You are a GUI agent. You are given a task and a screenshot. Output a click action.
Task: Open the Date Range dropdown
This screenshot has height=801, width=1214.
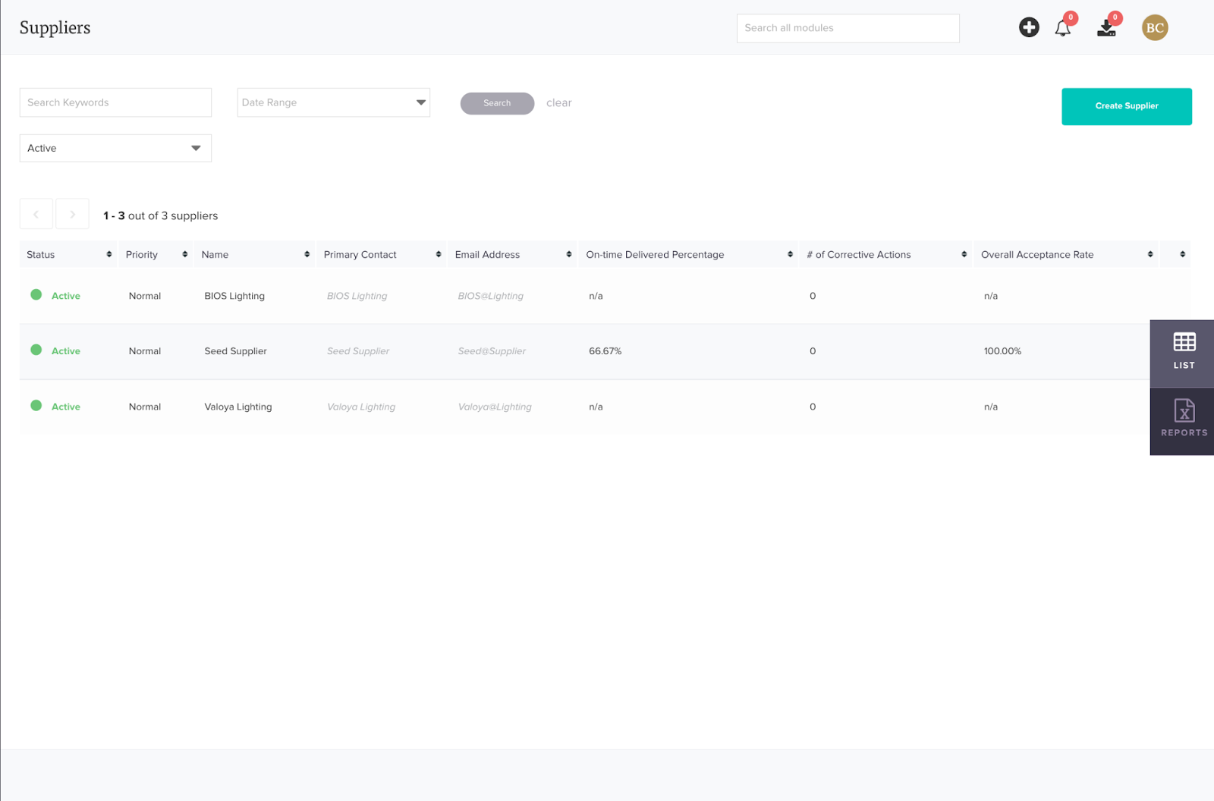pos(334,102)
